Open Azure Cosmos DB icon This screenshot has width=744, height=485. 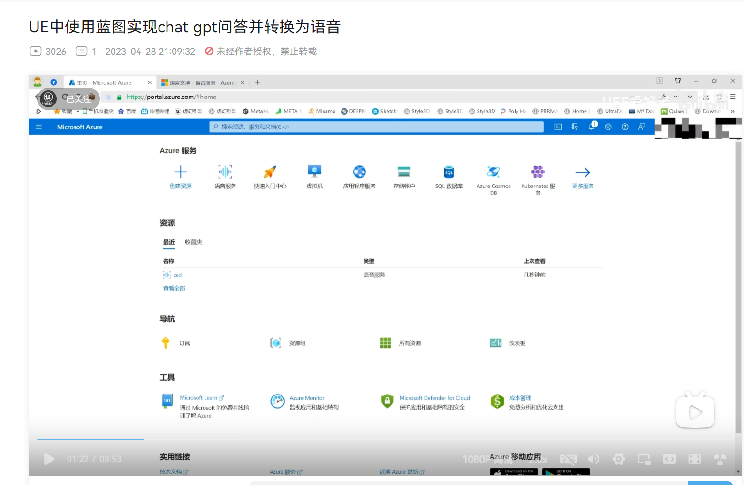(493, 172)
